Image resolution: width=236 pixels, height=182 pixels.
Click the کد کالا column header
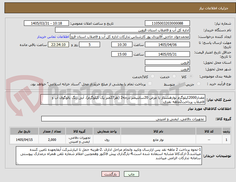209,131
